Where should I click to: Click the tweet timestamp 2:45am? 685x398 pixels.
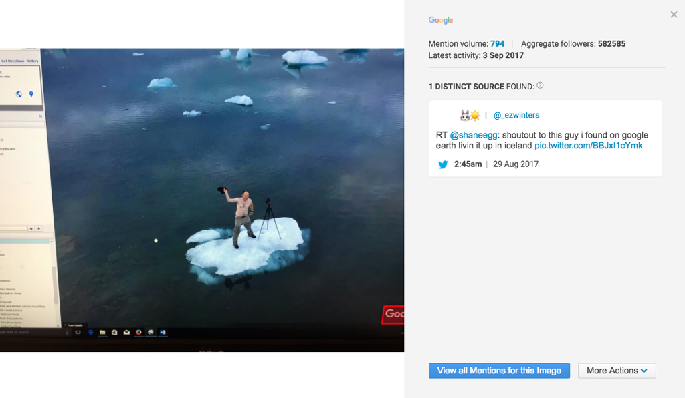[x=468, y=164]
